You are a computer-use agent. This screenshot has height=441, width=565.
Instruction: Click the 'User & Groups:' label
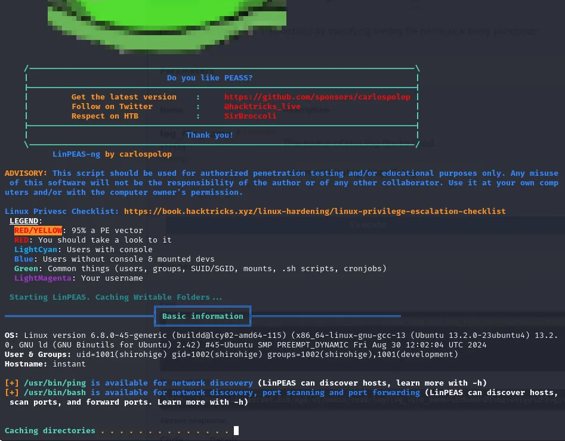38,354
